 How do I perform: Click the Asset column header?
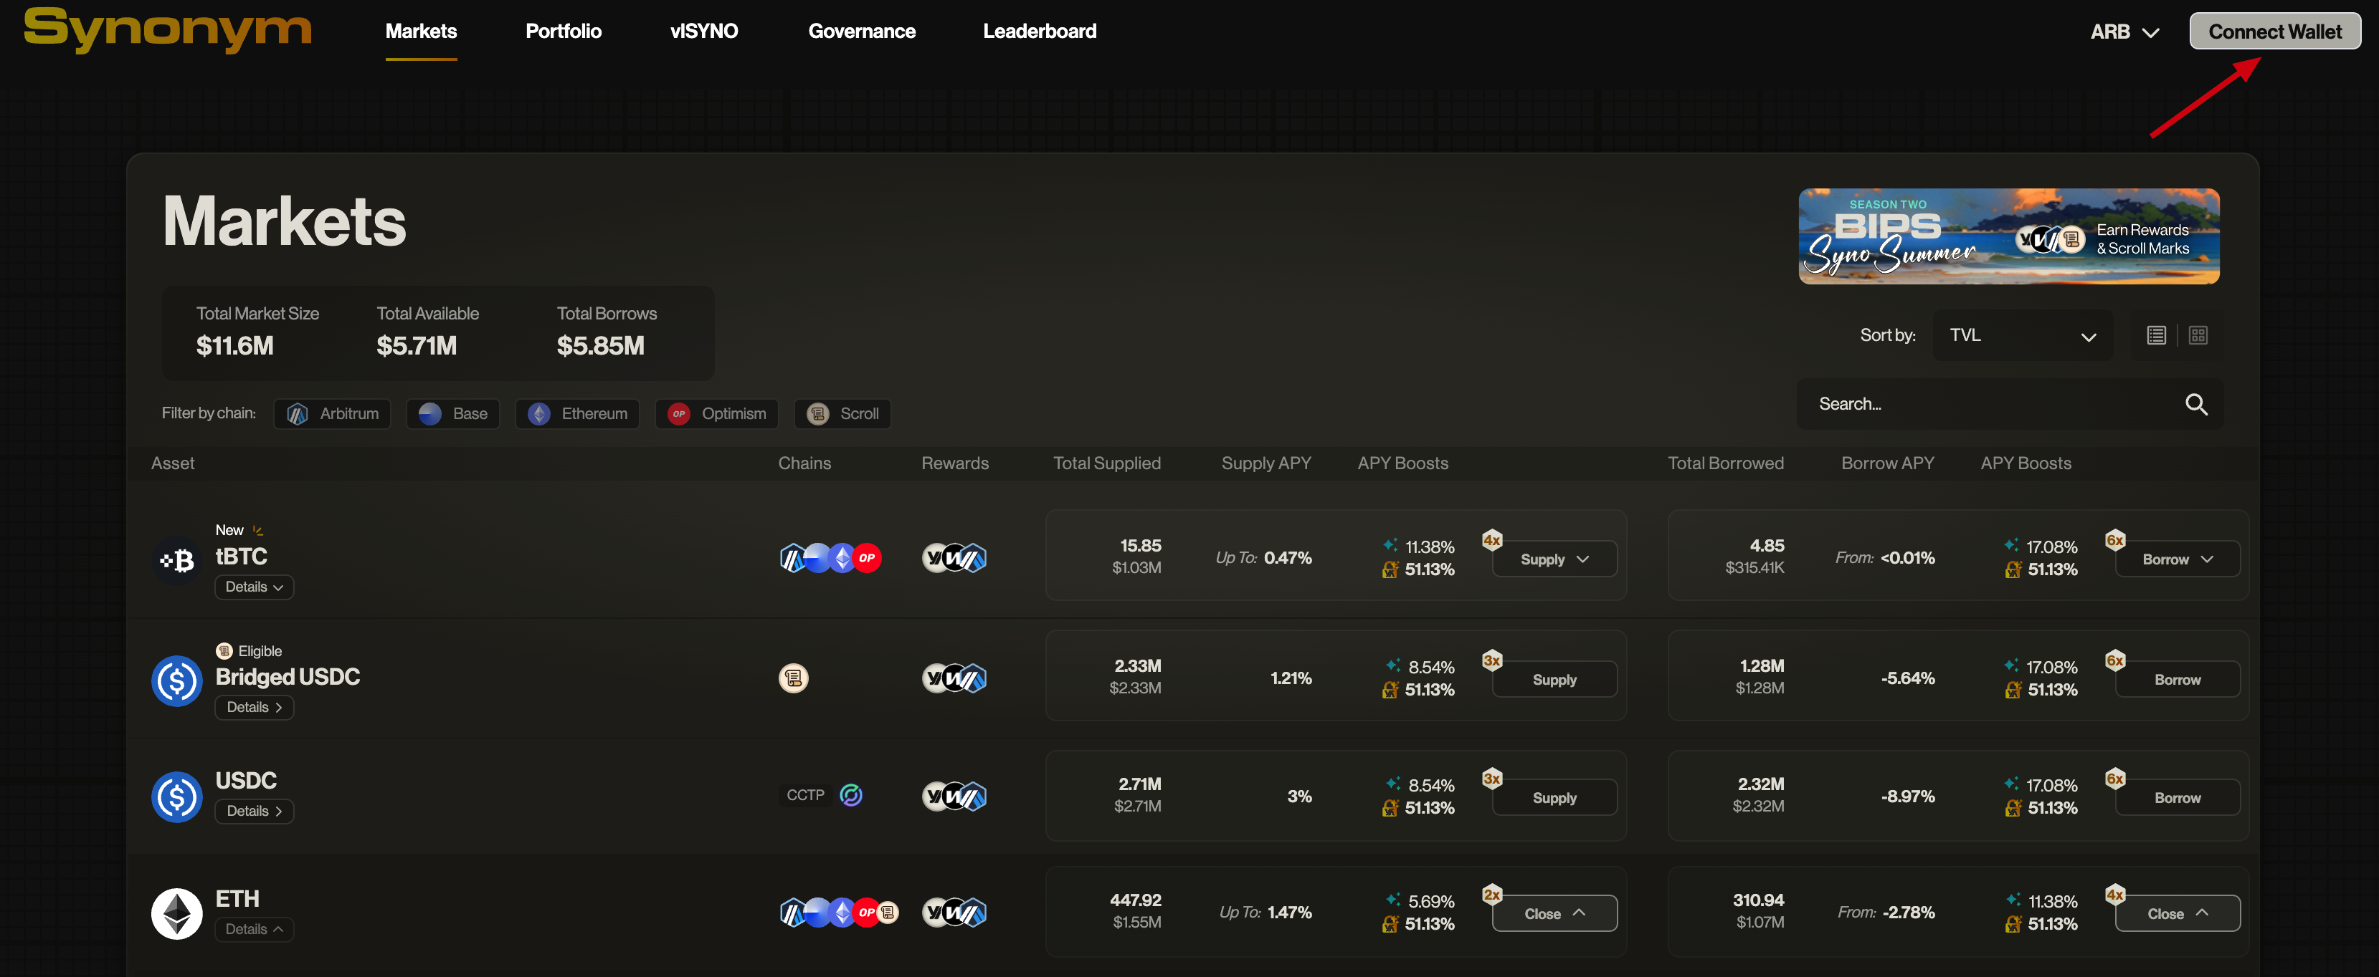tap(173, 464)
